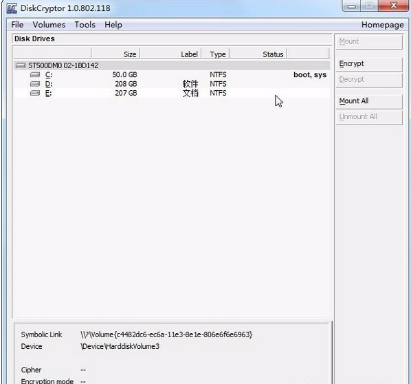Visit the Homepage link

click(382, 25)
